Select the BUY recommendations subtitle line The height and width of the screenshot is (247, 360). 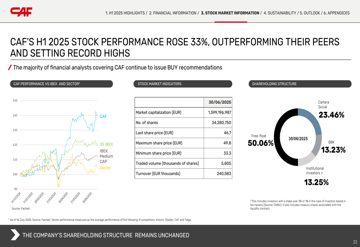pyautogui.click(x=118, y=68)
